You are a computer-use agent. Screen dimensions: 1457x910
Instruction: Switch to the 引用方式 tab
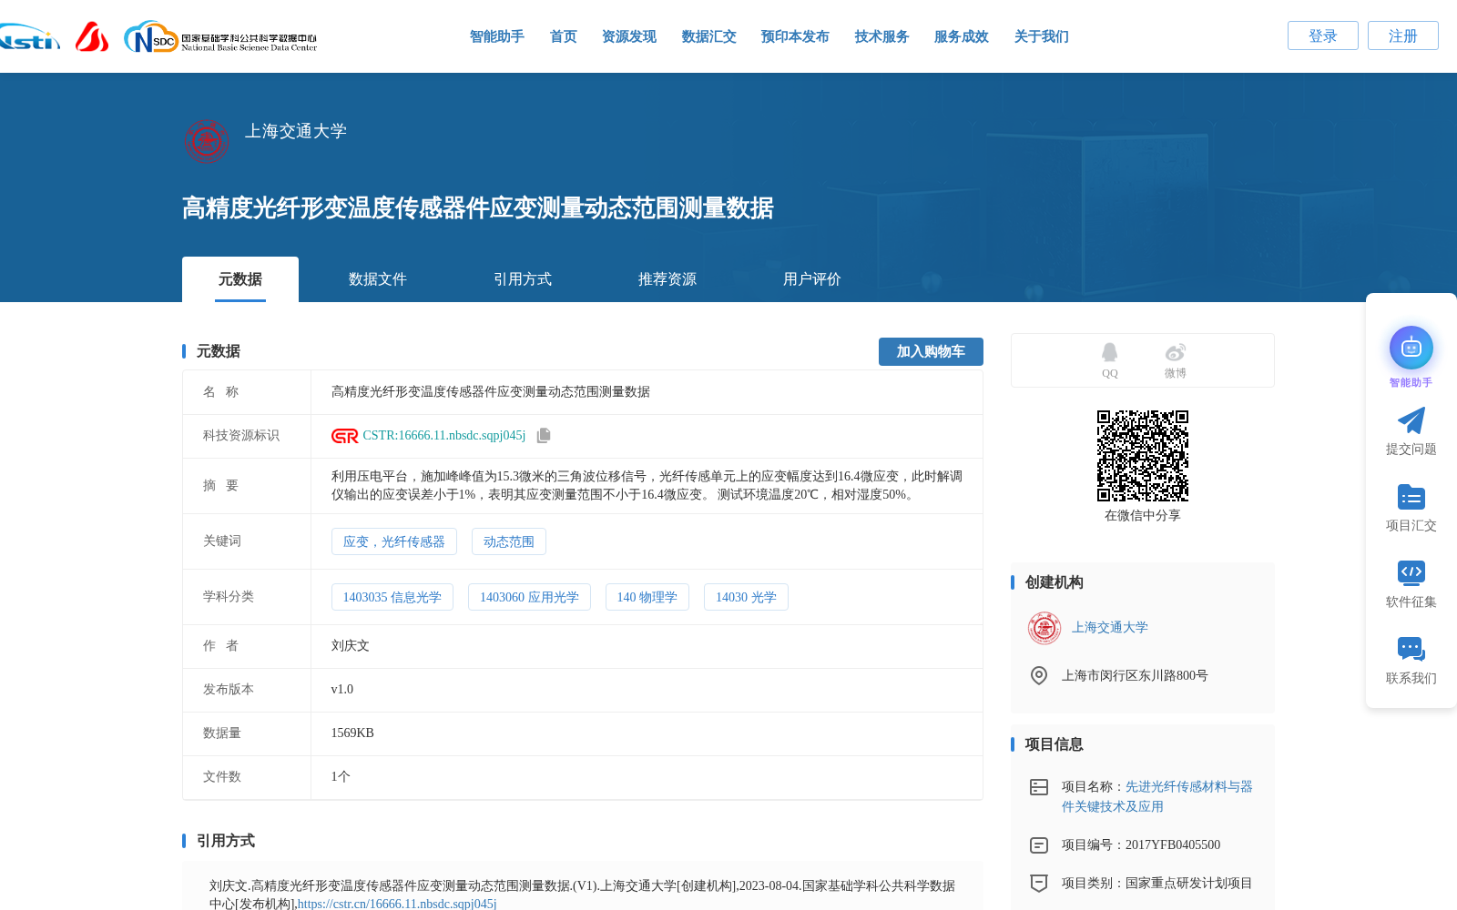pyautogui.click(x=522, y=279)
